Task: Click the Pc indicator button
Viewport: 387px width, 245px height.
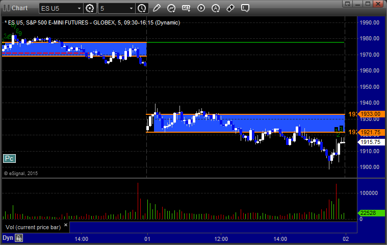Action: pos(9,159)
